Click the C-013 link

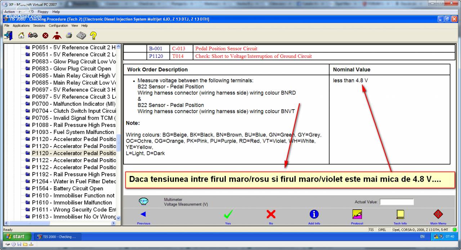point(179,48)
